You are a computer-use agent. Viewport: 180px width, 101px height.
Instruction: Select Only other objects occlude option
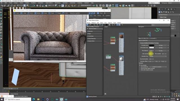click(140, 70)
